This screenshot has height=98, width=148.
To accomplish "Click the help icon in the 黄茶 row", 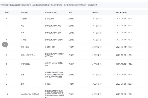I will point(101,84).
